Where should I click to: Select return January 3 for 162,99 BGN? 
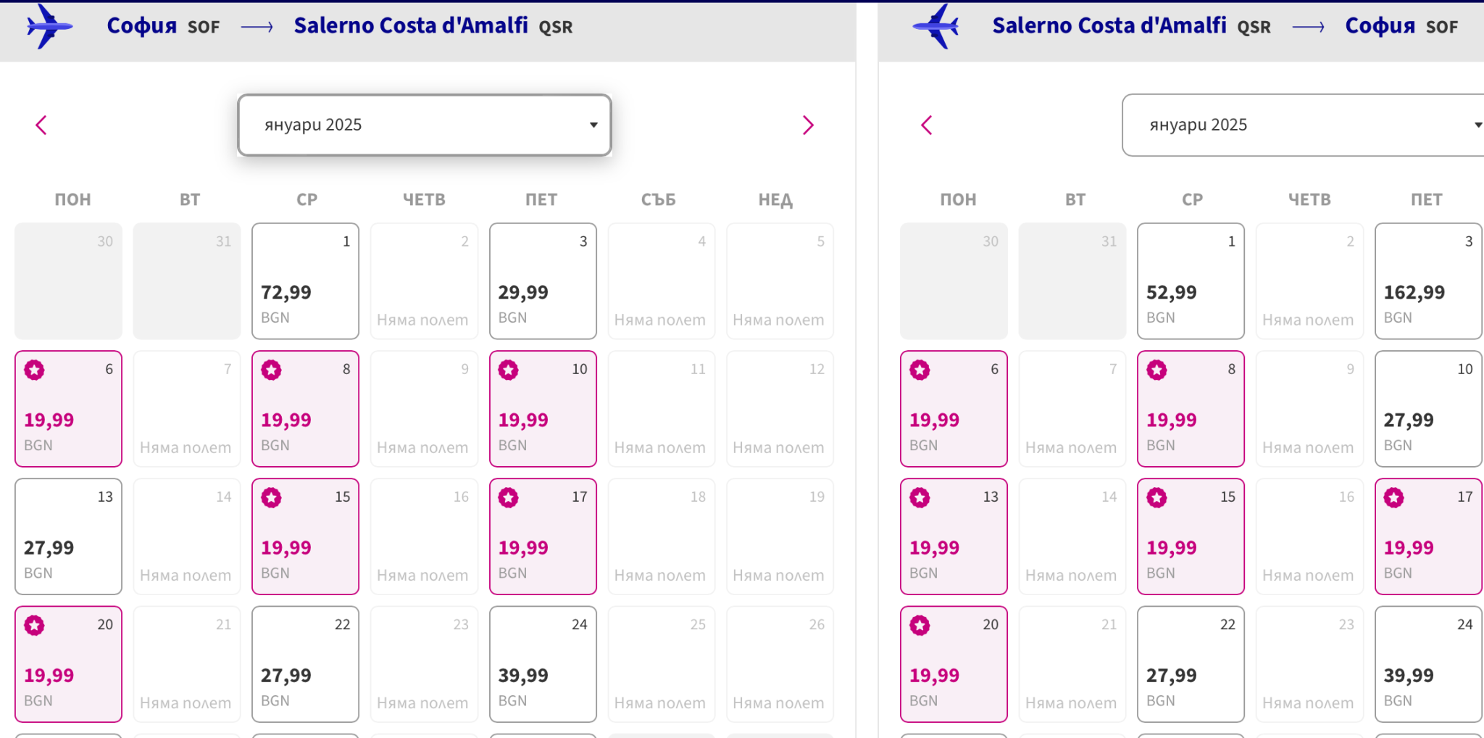coord(1427,281)
